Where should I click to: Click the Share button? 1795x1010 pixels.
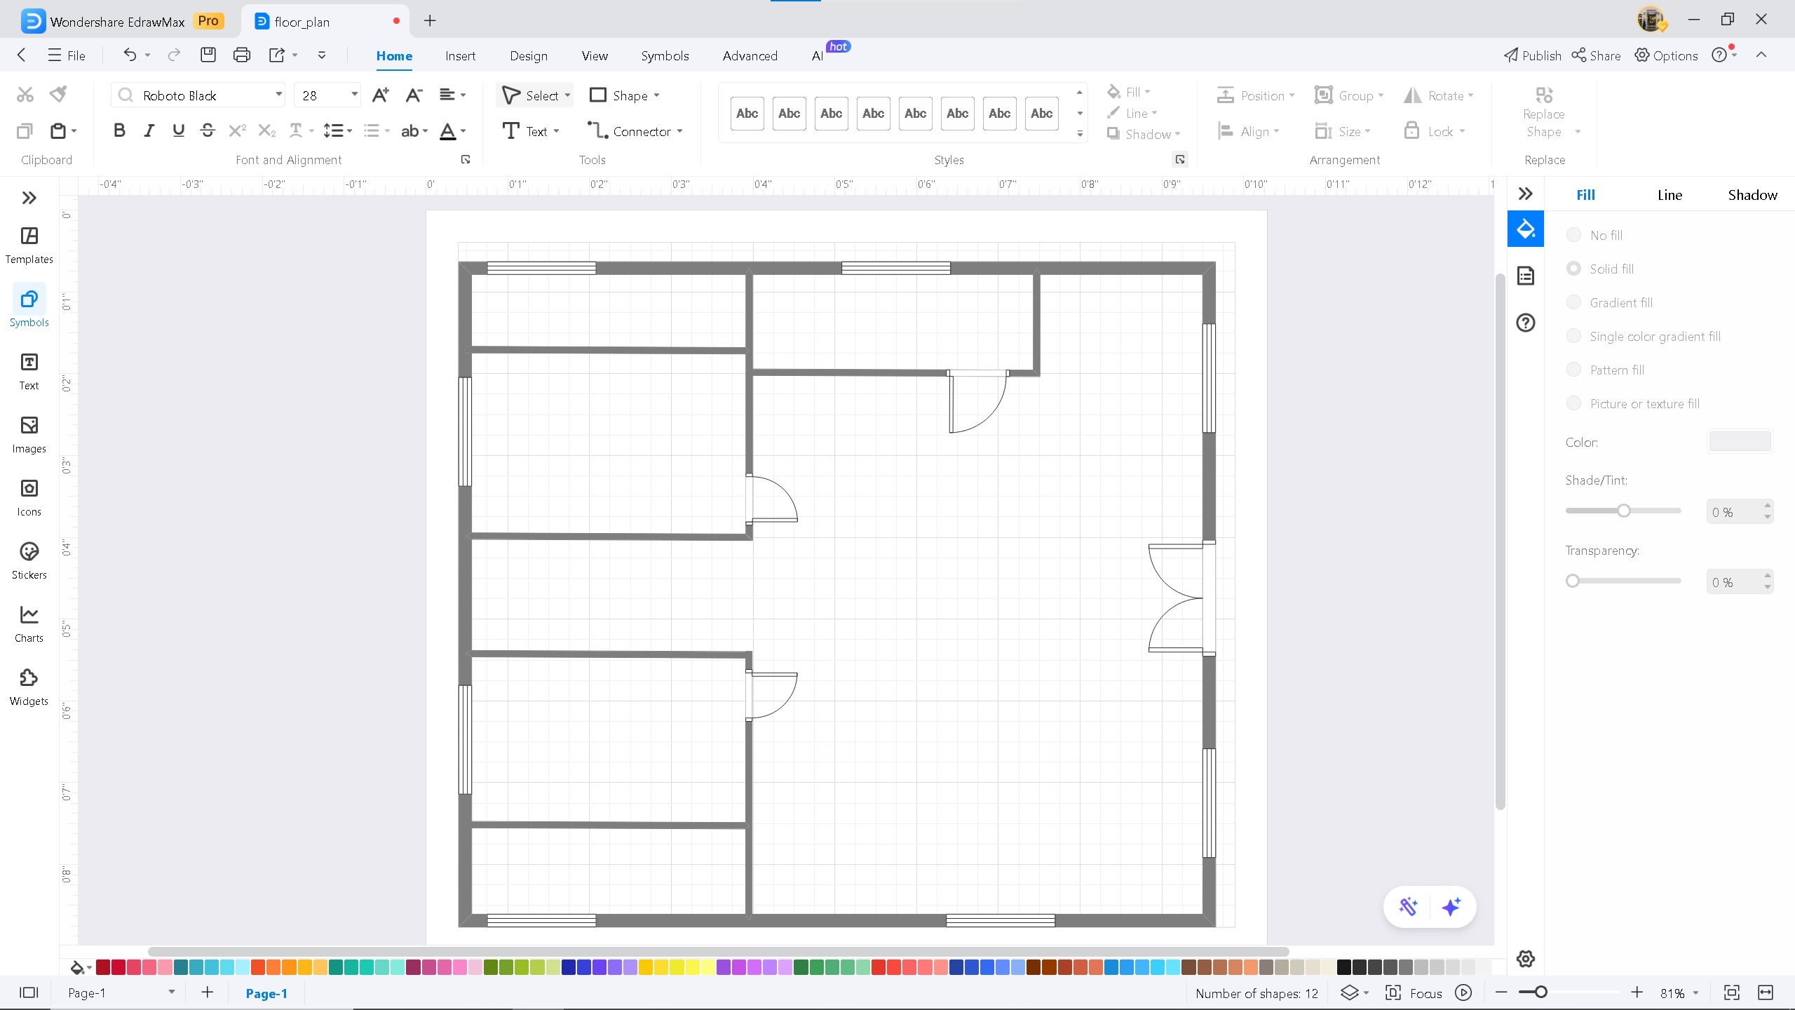(x=1596, y=55)
